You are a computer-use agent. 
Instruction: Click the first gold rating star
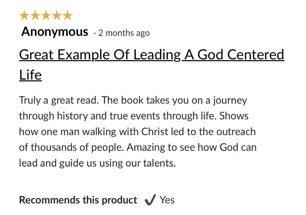(x=25, y=15)
